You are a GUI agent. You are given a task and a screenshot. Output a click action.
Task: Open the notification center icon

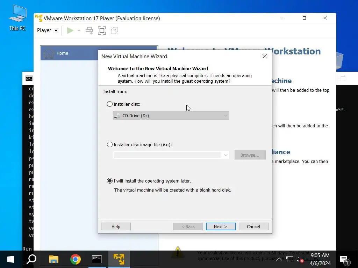click(x=344, y=259)
